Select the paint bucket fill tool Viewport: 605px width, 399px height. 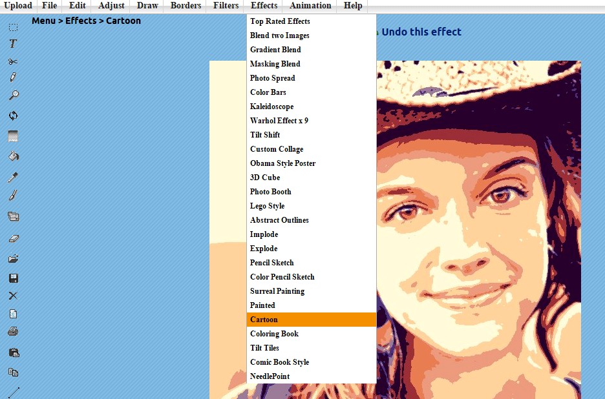coord(13,156)
